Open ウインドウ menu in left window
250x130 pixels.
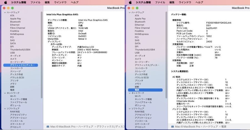coord(60,2)
